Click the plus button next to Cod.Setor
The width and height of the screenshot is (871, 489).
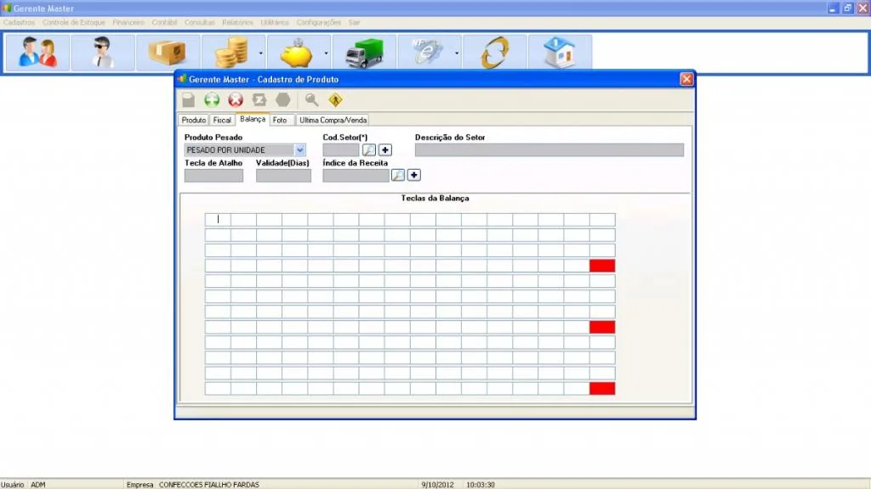click(x=385, y=150)
